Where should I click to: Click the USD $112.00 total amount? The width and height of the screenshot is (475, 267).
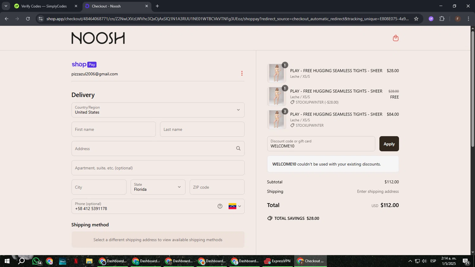(385, 205)
